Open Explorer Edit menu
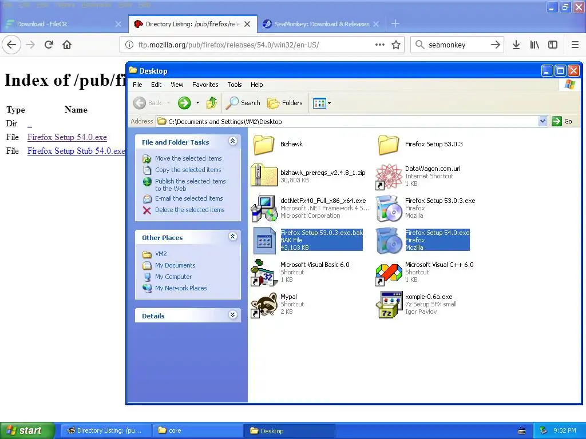Viewport: 586px width, 439px height. 156,85
